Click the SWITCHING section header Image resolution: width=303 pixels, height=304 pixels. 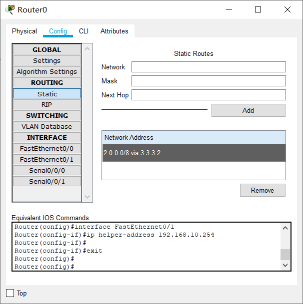[47, 115]
